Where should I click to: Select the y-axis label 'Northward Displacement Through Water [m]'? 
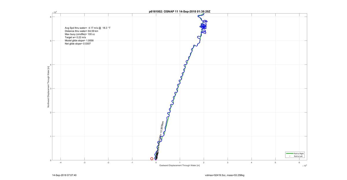(x=48, y=87)
